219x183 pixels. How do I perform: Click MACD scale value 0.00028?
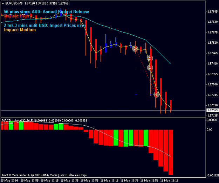point(212,120)
